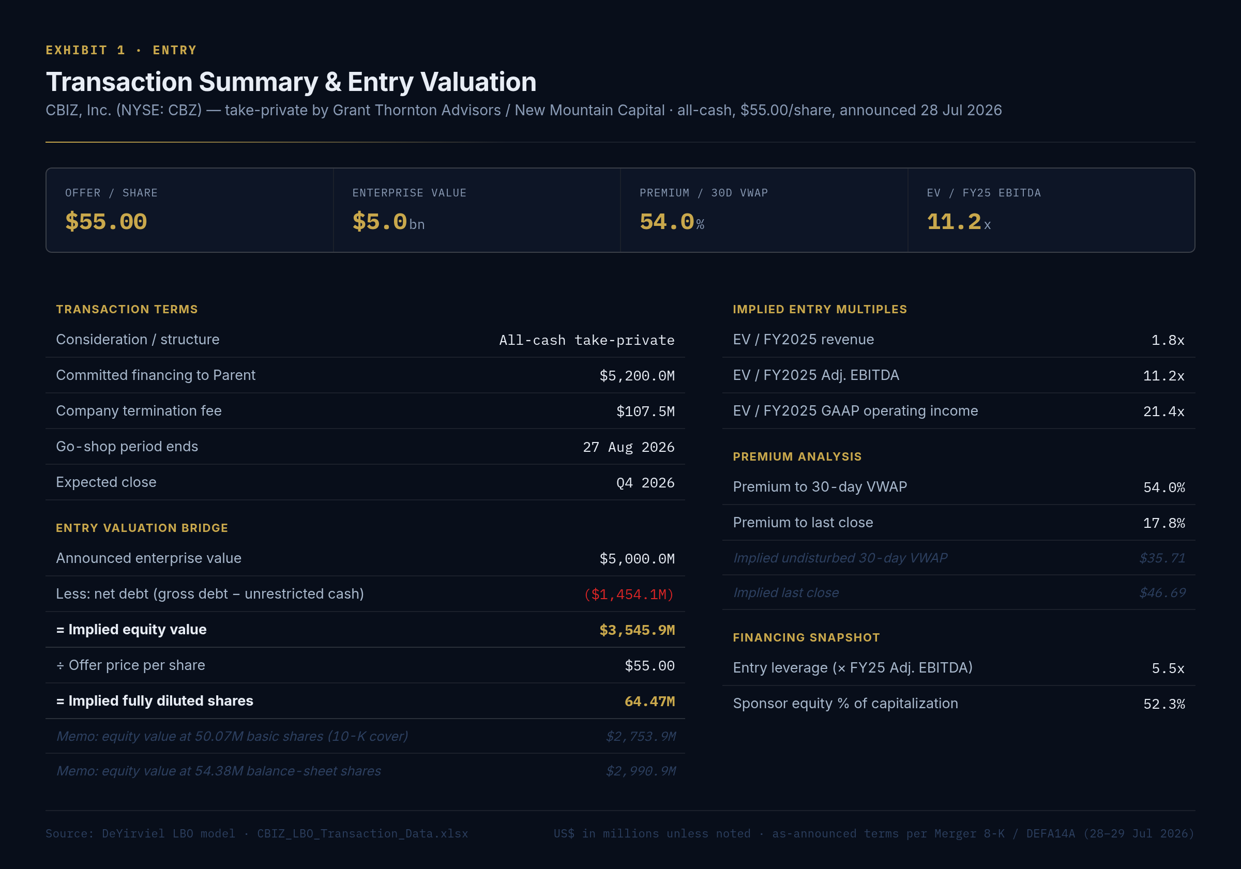Click '= Implied fully diluted shares' label
The width and height of the screenshot is (1241, 869).
[x=155, y=701]
